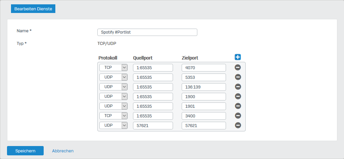Expand protocol dropdown for the 5353 row

[113, 77]
